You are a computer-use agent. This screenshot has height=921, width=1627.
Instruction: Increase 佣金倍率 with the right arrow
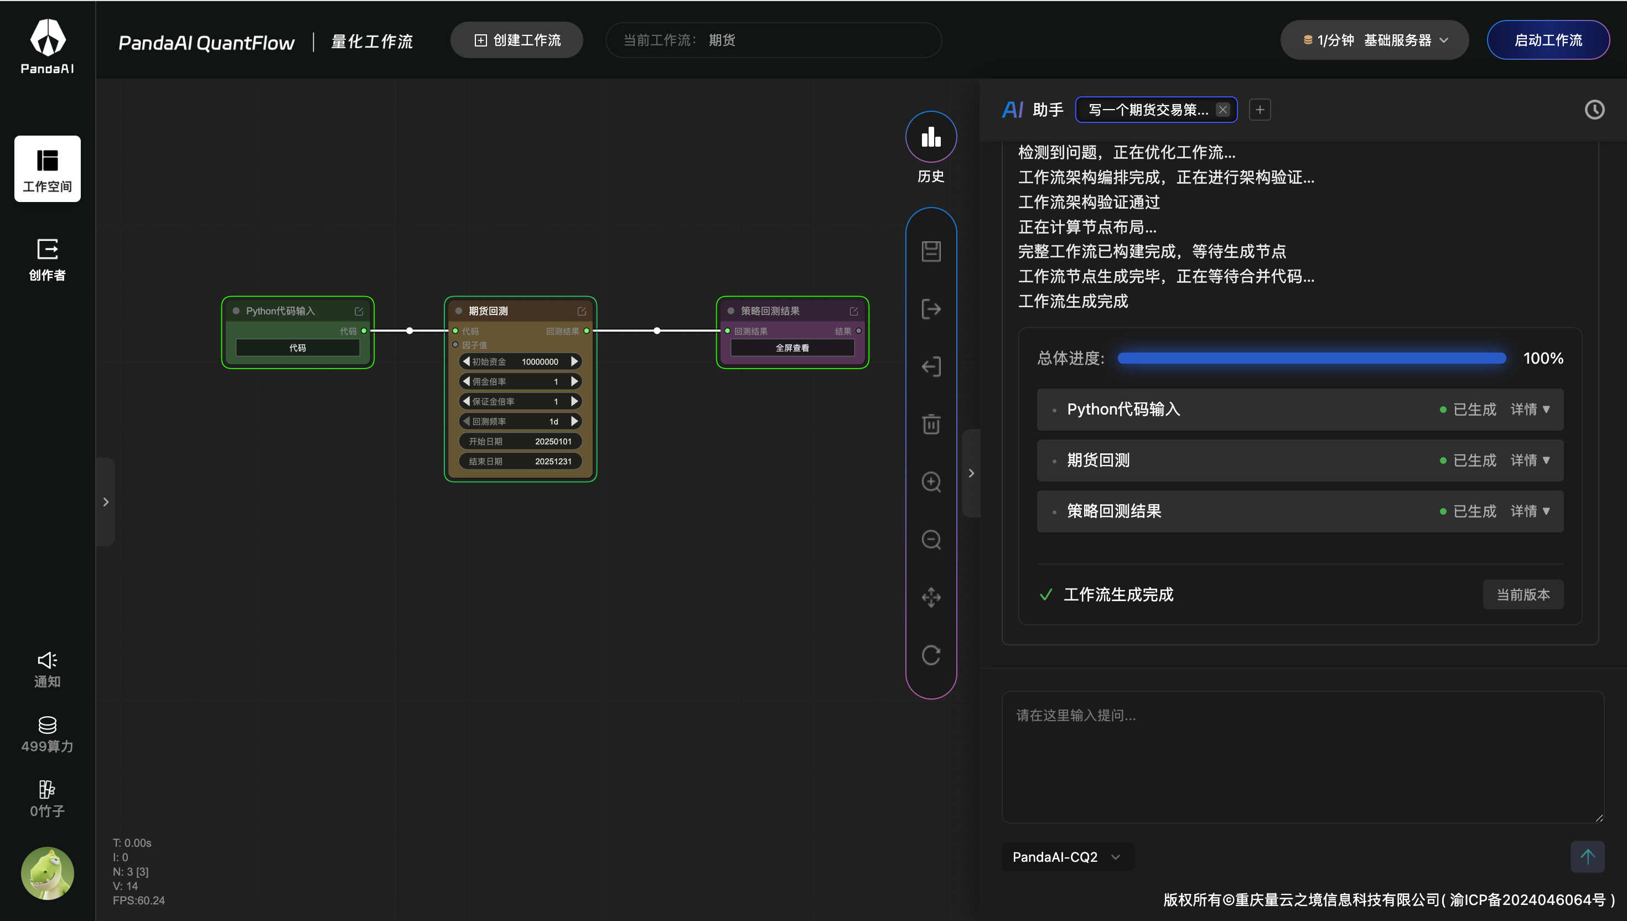pyautogui.click(x=575, y=381)
